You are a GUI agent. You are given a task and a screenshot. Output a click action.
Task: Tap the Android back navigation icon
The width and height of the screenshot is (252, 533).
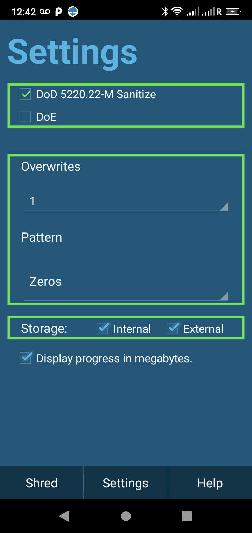[64, 516]
